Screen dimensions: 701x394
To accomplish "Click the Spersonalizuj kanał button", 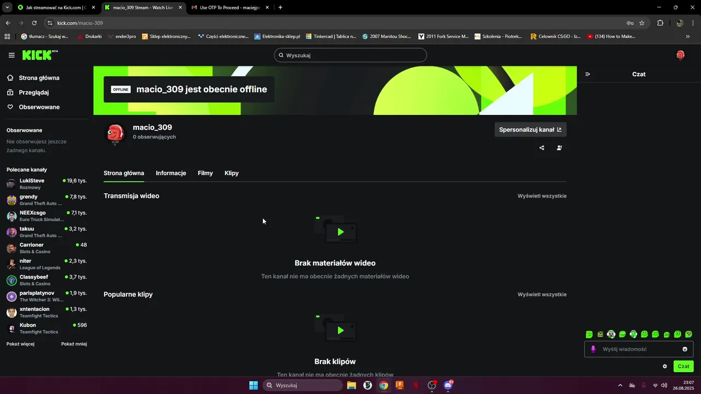I will pos(530,130).
